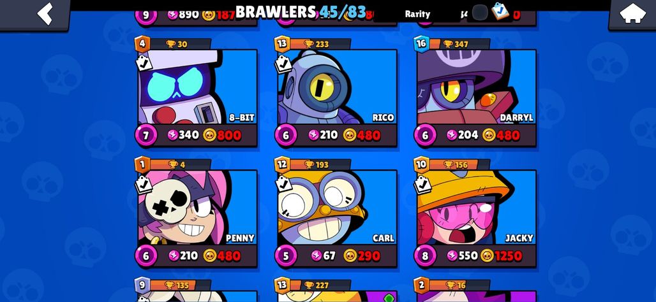
Task: Toggle checkmark badge on JACKY card
Action: pyautogui.click(x=422, y=183)
